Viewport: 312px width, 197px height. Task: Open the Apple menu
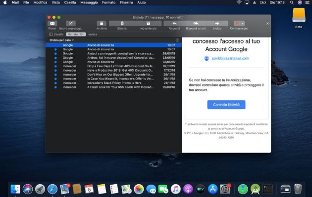[5, 2]
